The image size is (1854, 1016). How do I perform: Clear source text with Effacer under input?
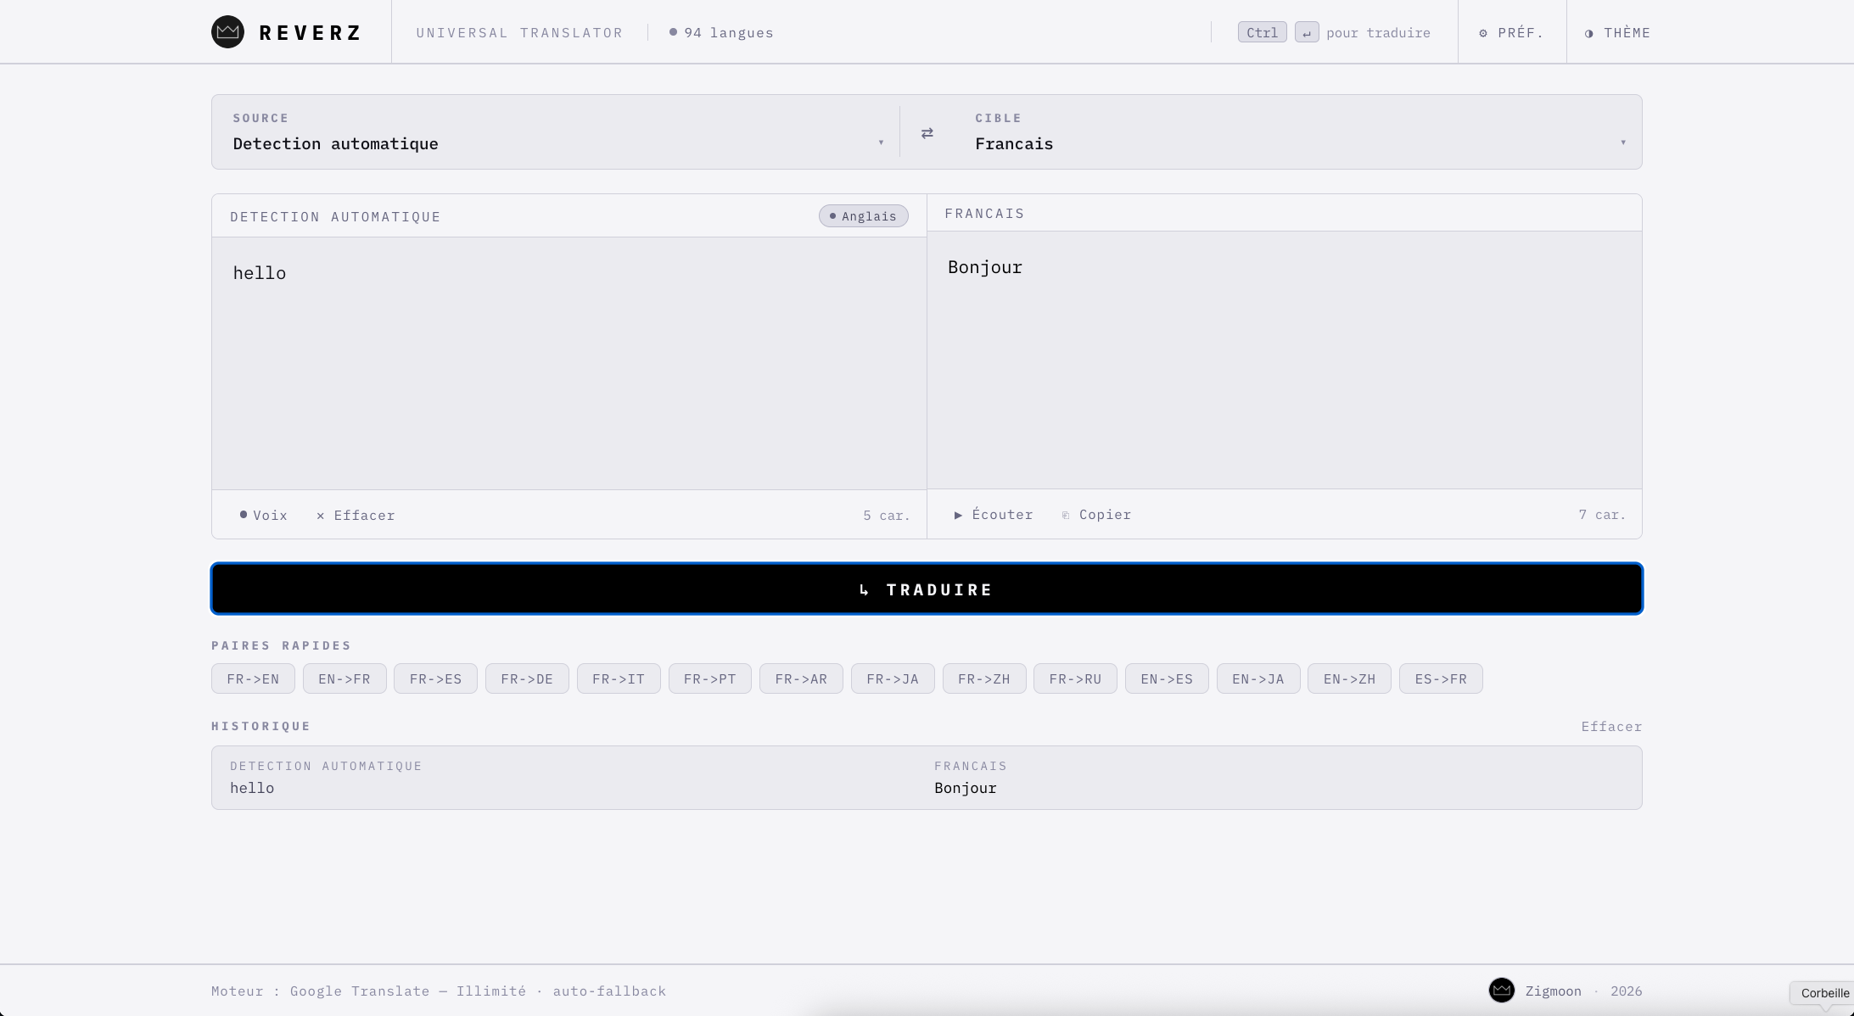point(355,515)
